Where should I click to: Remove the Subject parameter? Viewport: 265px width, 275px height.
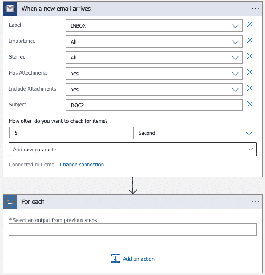(x=250, y=104)
